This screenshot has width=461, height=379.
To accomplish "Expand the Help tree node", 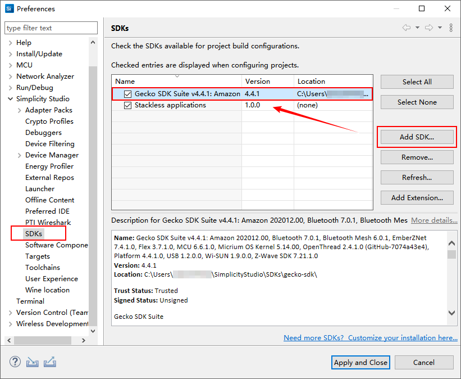I will [11, 43].
